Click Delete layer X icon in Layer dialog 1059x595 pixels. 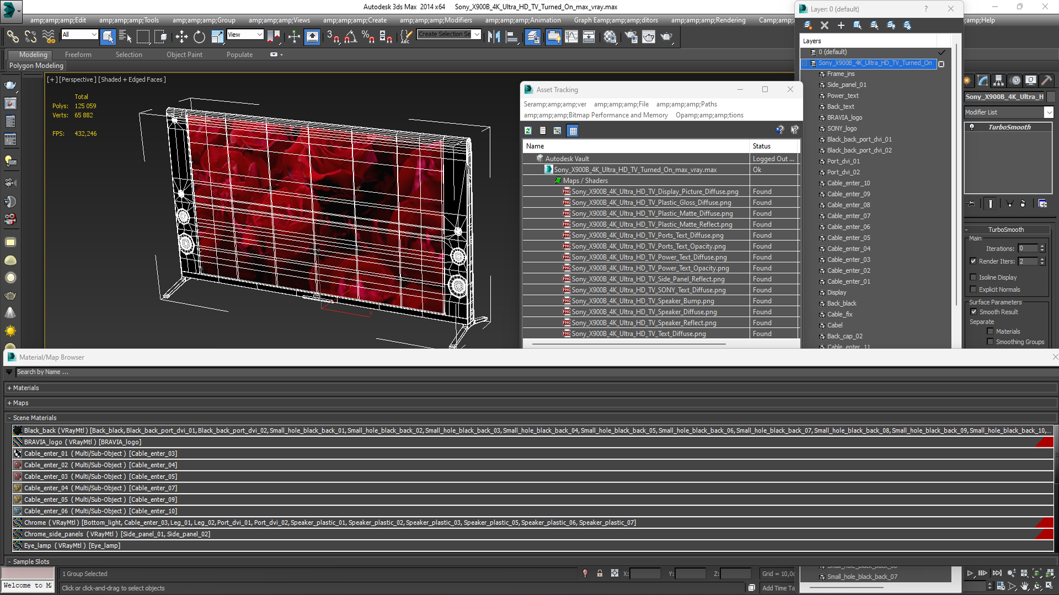[825, 25]
